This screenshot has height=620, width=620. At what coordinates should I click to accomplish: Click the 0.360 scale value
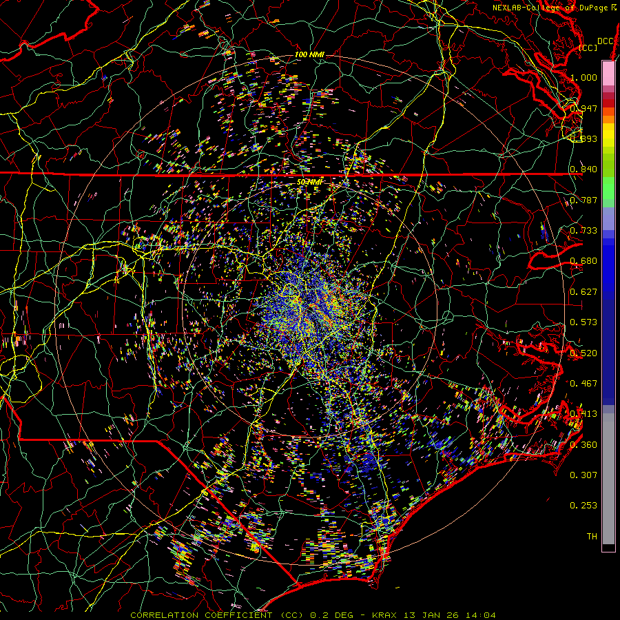[583, 444]
